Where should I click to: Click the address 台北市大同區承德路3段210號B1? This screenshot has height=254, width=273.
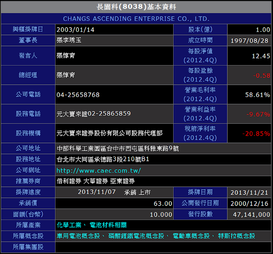click(x=103, y=159)
